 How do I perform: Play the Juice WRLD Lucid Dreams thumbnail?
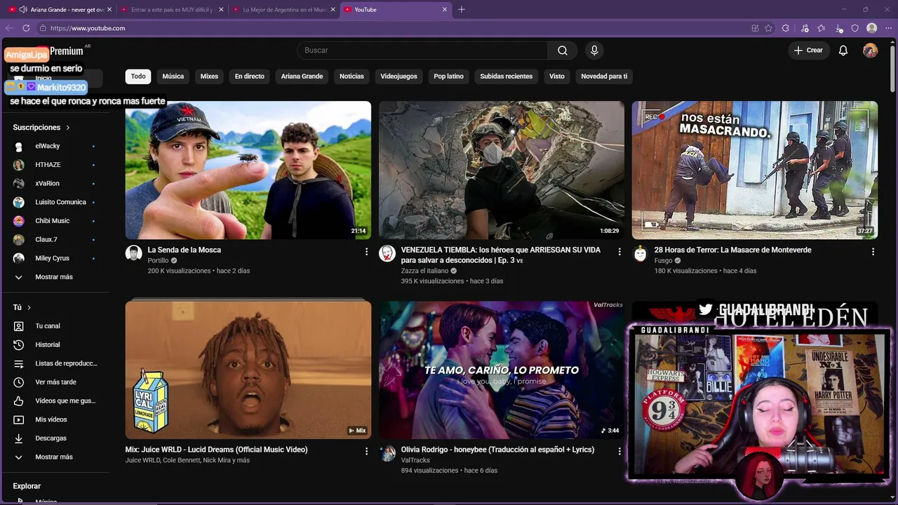tap(248, 370)
